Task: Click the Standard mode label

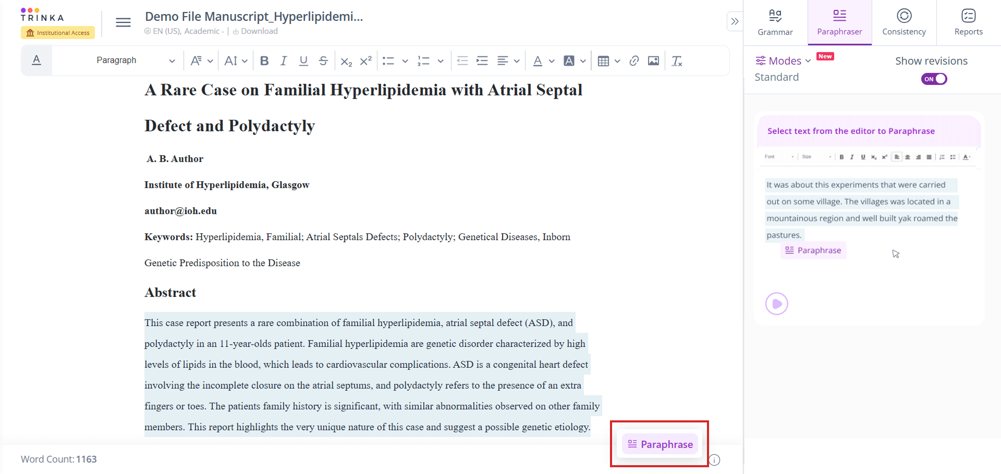Action: [776, 77]
